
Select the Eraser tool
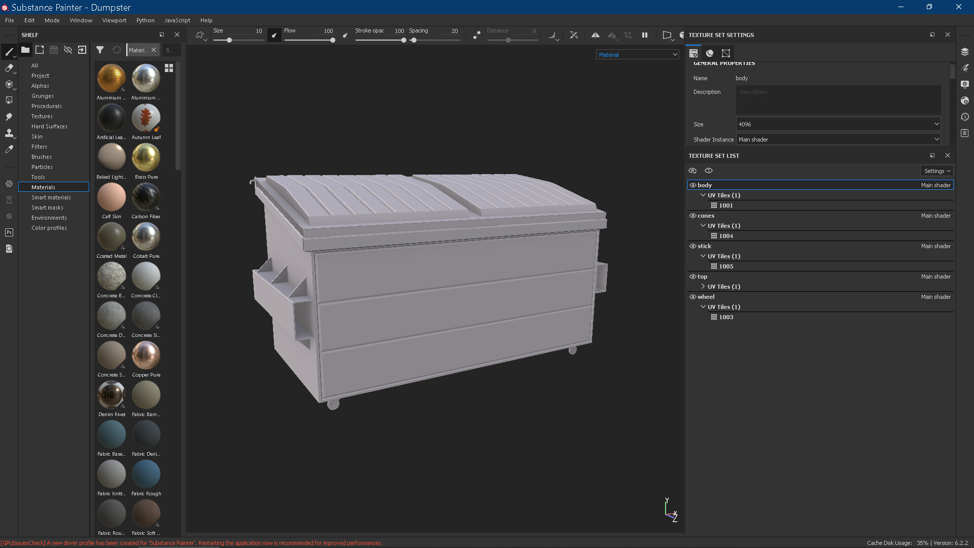[9, 67]
